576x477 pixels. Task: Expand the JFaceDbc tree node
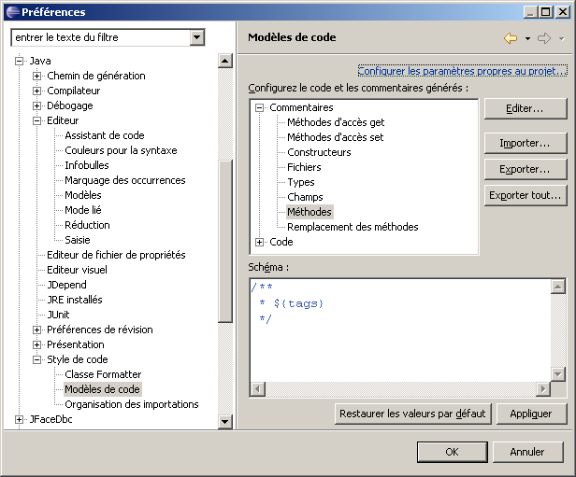tap(20, 419)
